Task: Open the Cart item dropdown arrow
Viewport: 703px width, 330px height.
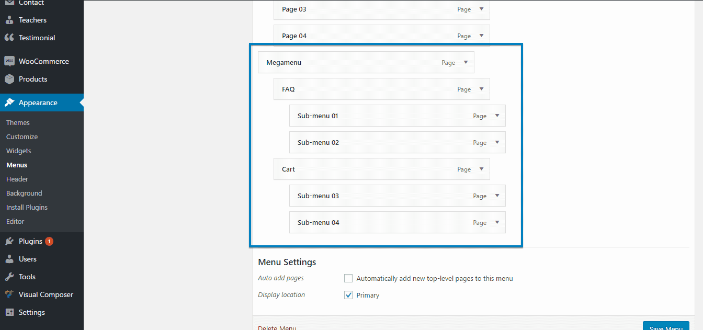Action: pyautogui.click(x=481, y=168)
